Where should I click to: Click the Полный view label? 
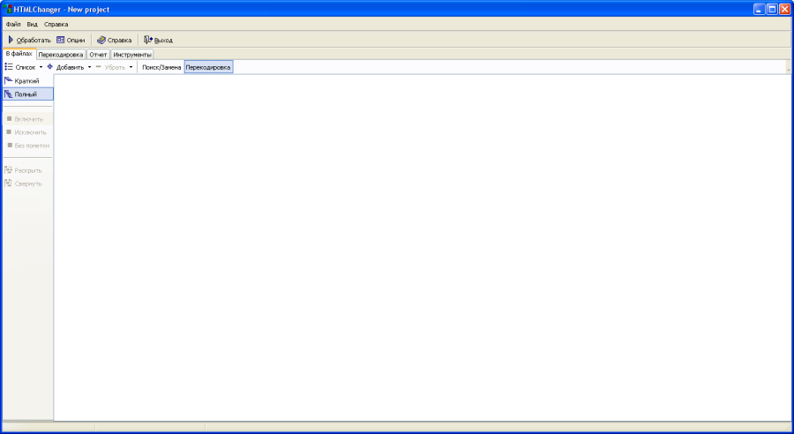click(26, 94)
